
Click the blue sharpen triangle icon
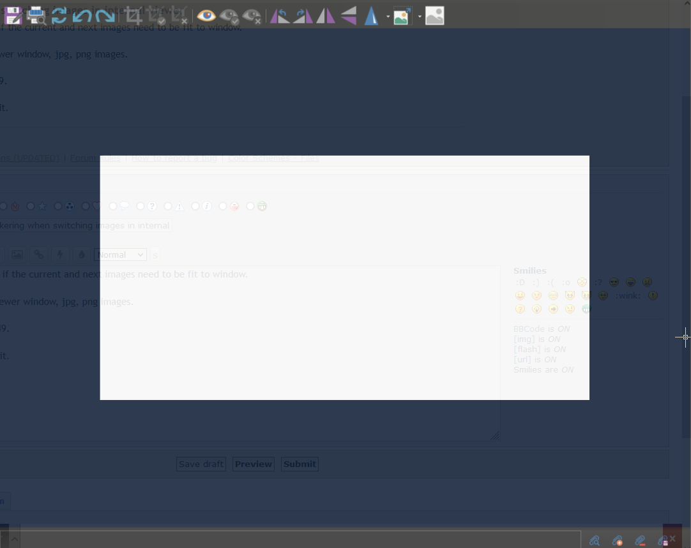click(372, 15)
